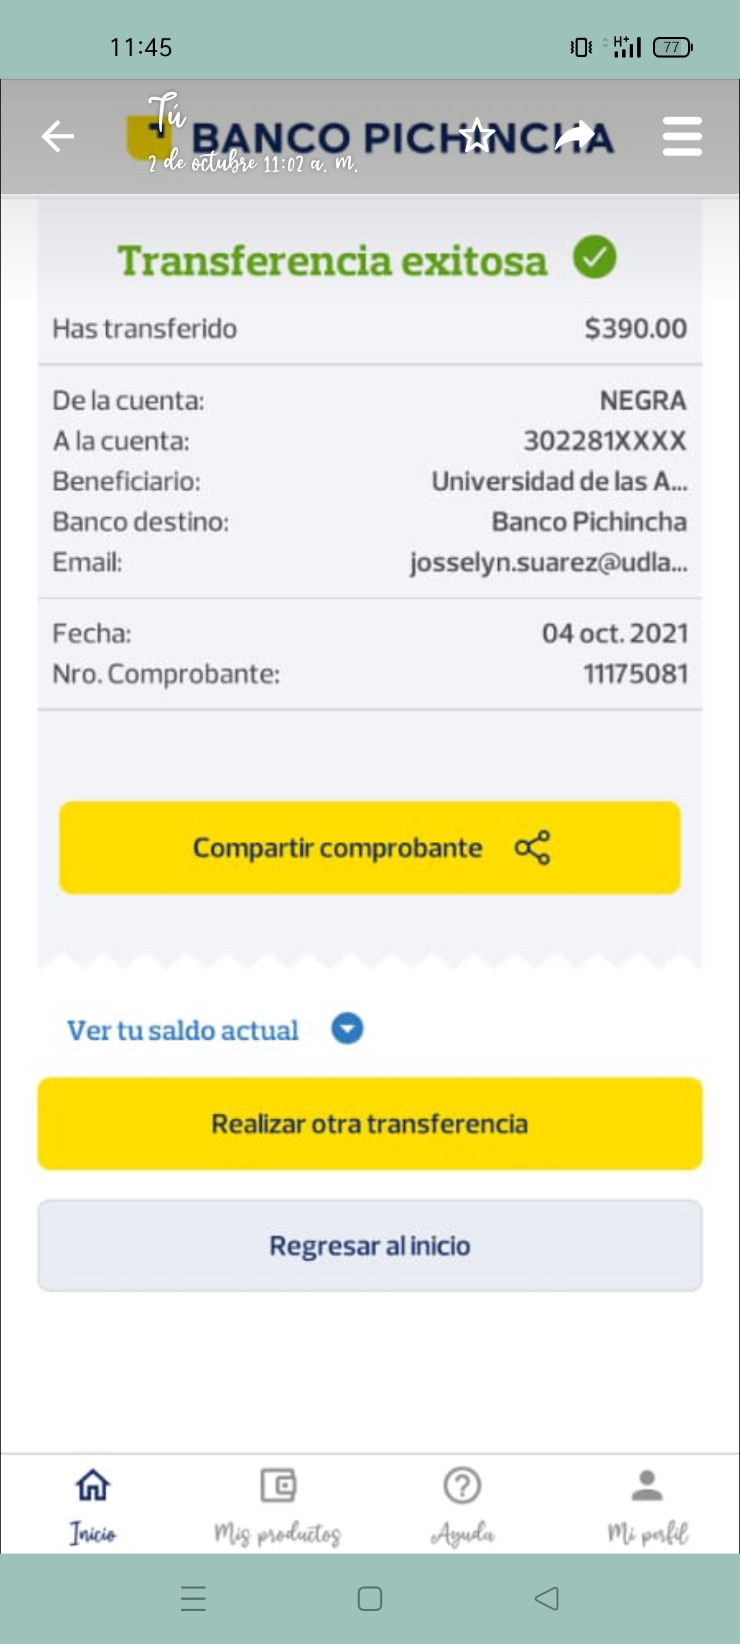Tap the Nro. Comprobante number 11175081
Viewport: 740px width, 1644px height.
coord(635,674)
